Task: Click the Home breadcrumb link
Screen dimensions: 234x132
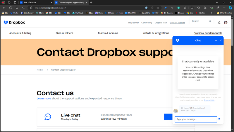Action: coord(40,70)
